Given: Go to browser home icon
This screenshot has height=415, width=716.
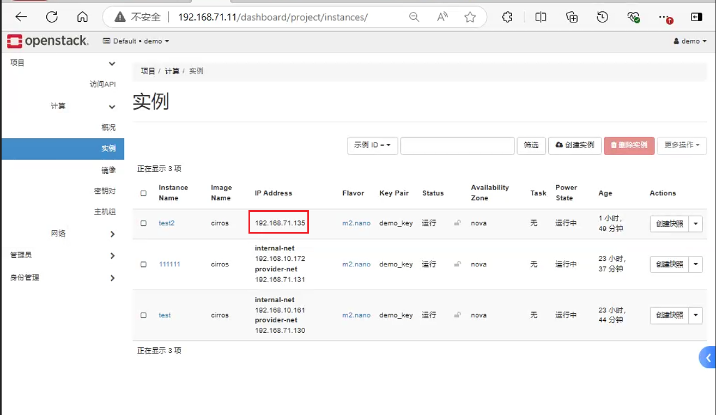Looking at the screenshot, I should pos(82,17).
